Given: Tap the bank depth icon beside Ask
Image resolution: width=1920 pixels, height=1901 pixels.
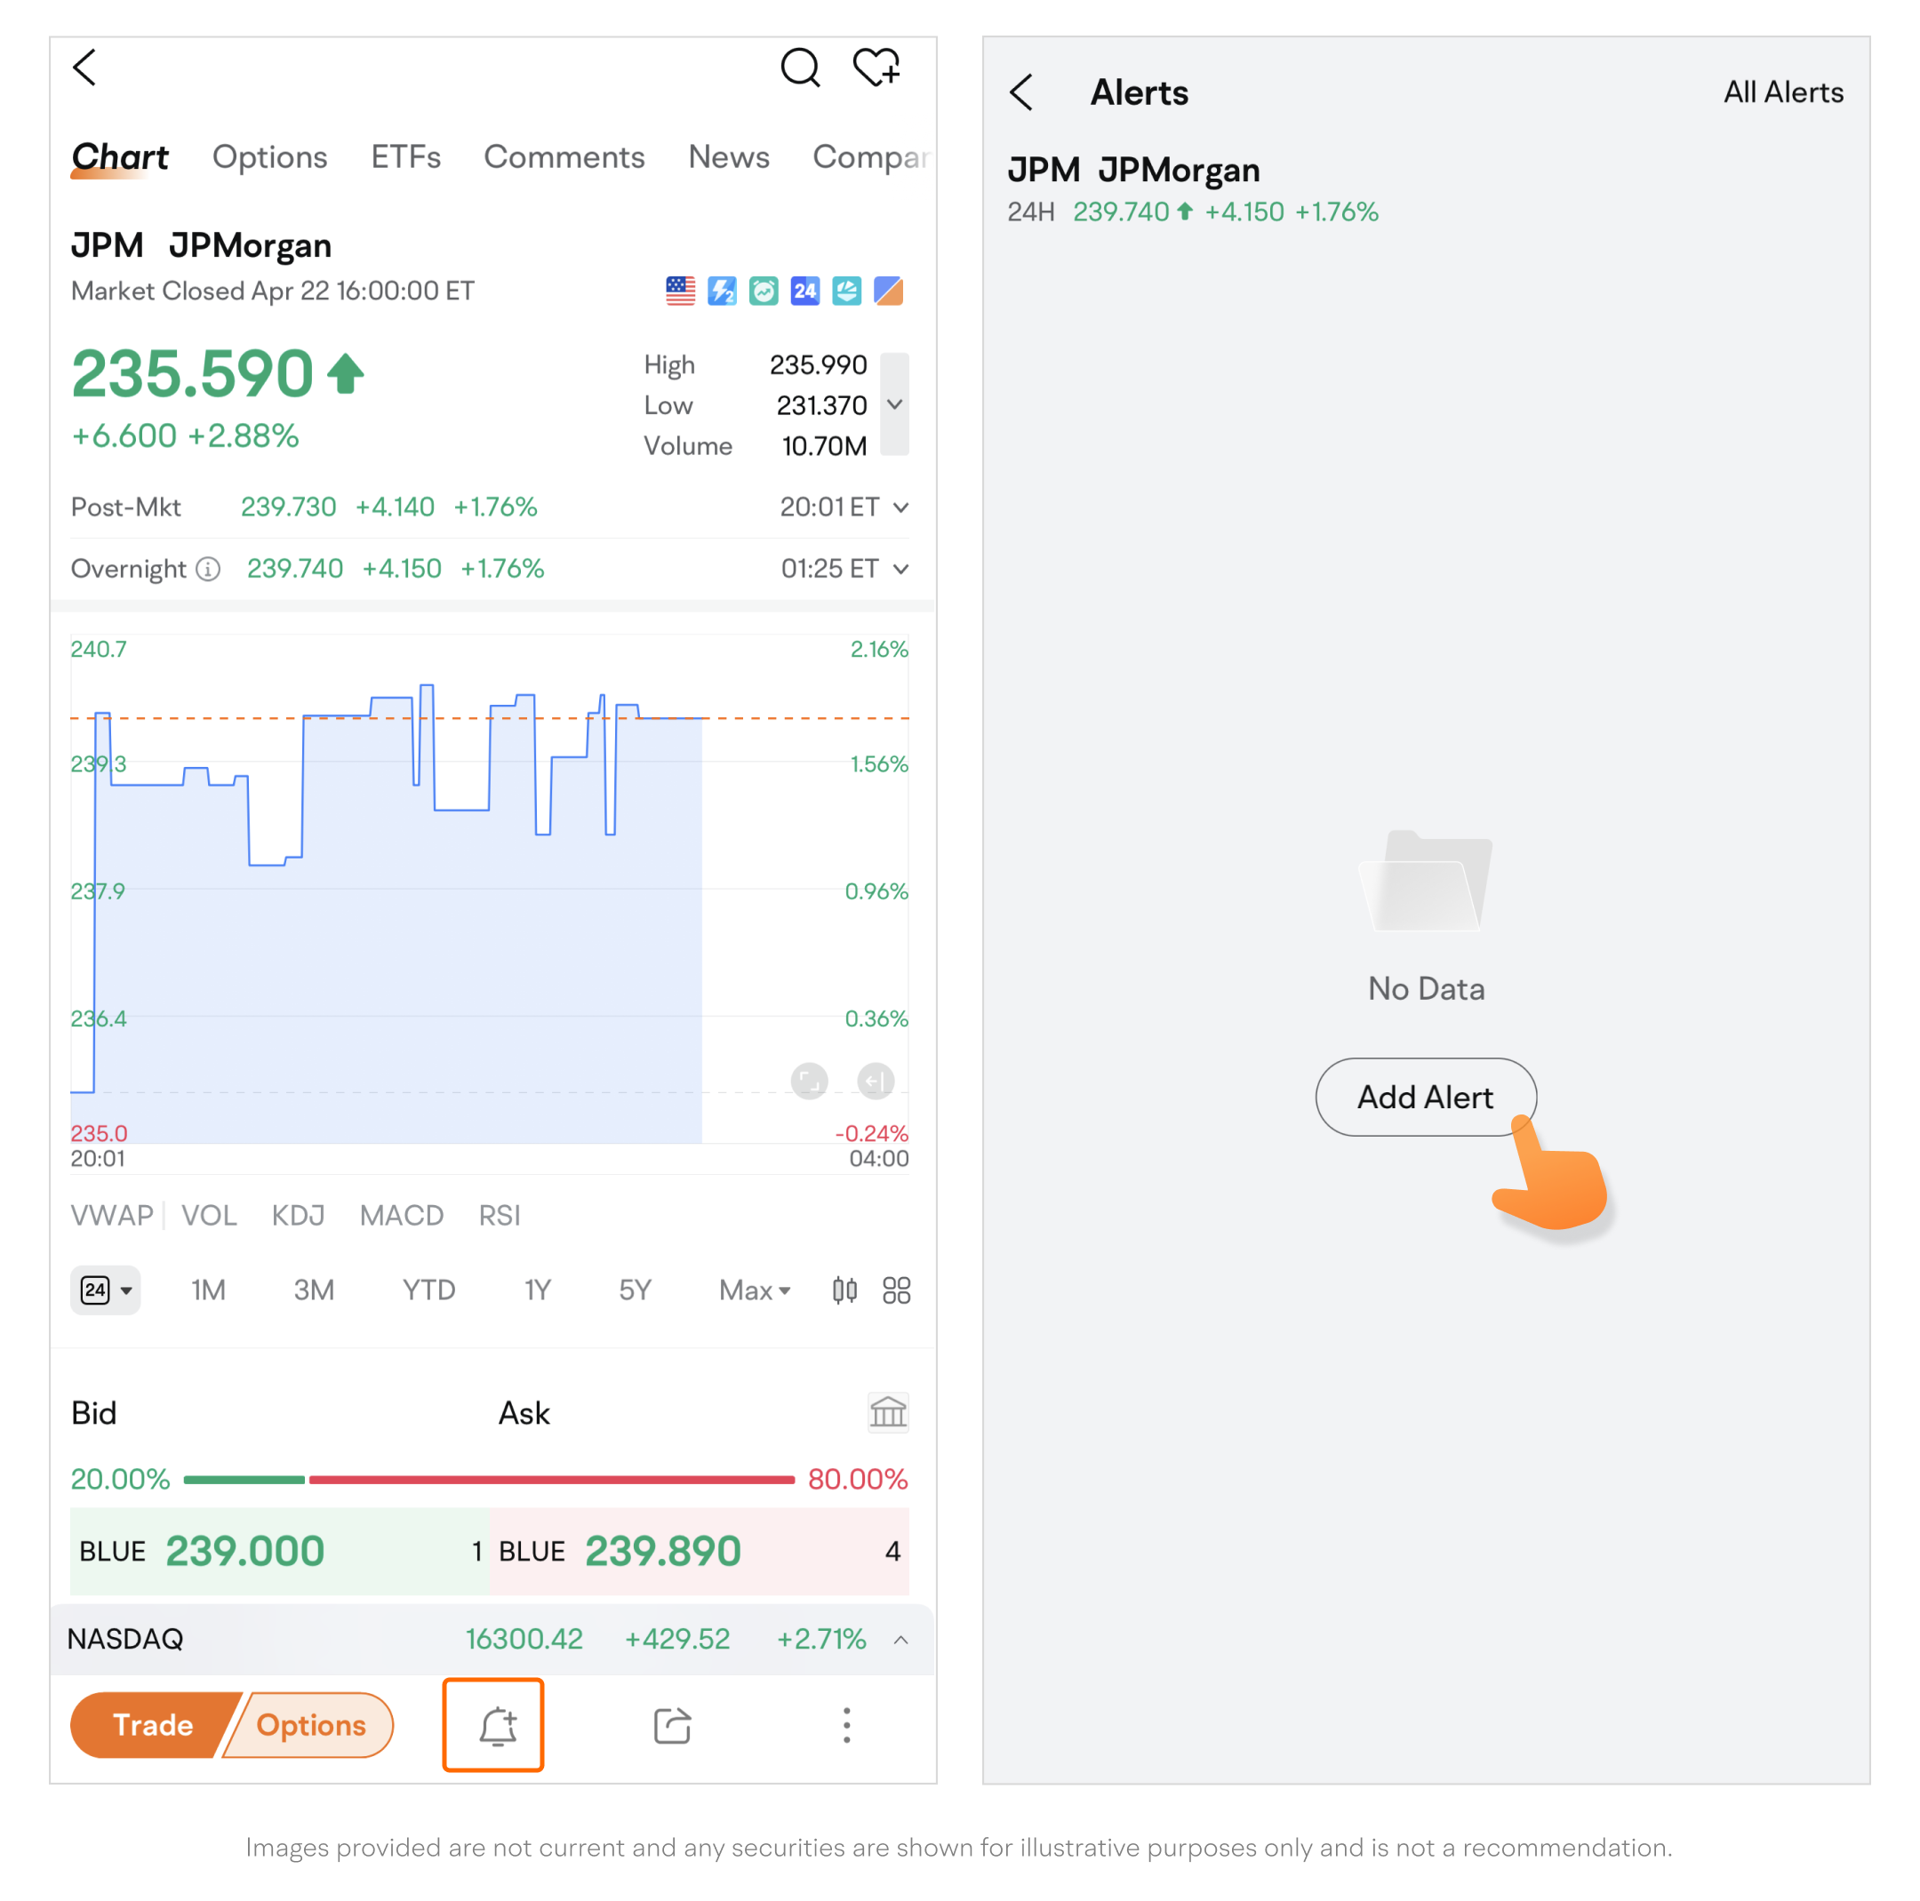Looking at the screenshot, I should click(x=887, y=1412).
